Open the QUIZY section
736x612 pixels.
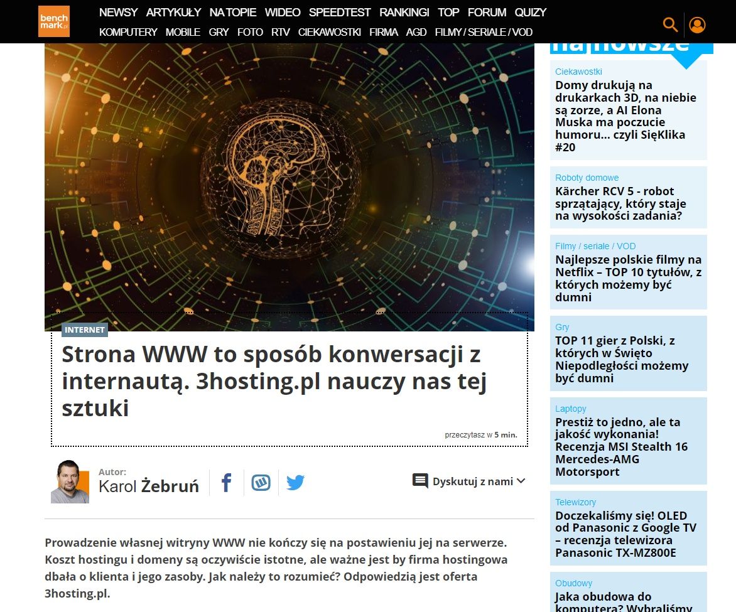coord(531,12)
